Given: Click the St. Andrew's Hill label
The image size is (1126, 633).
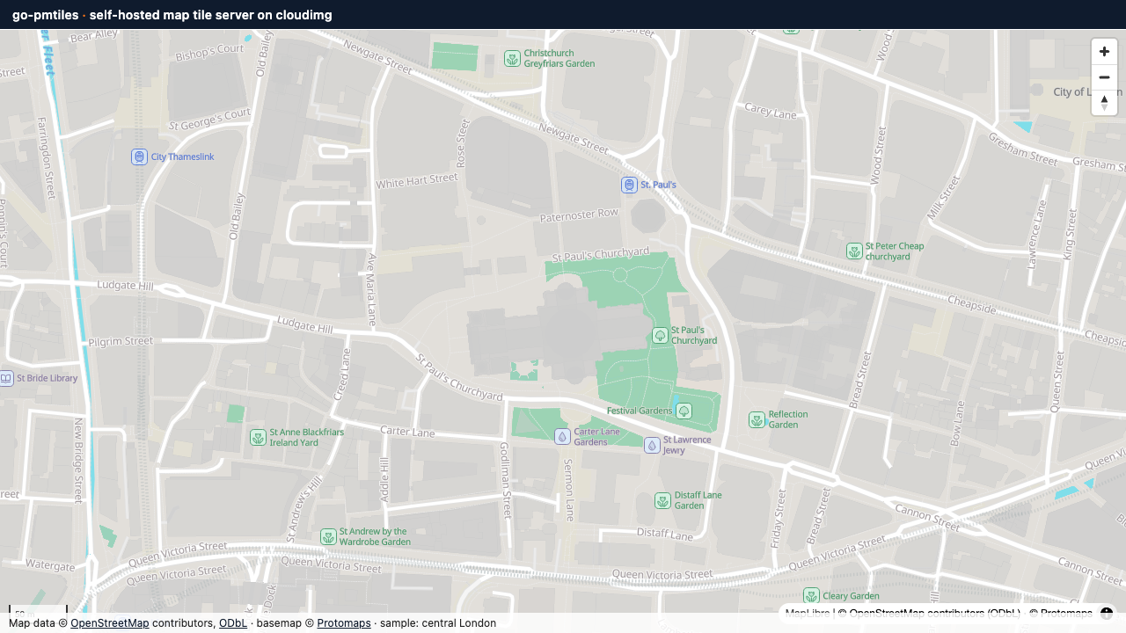Looking at the screenshot, I should (x=303, y=509).
